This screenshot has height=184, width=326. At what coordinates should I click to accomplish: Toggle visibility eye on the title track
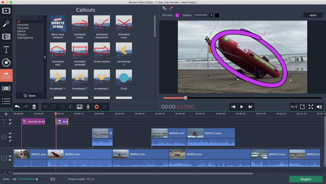[10, 120]
